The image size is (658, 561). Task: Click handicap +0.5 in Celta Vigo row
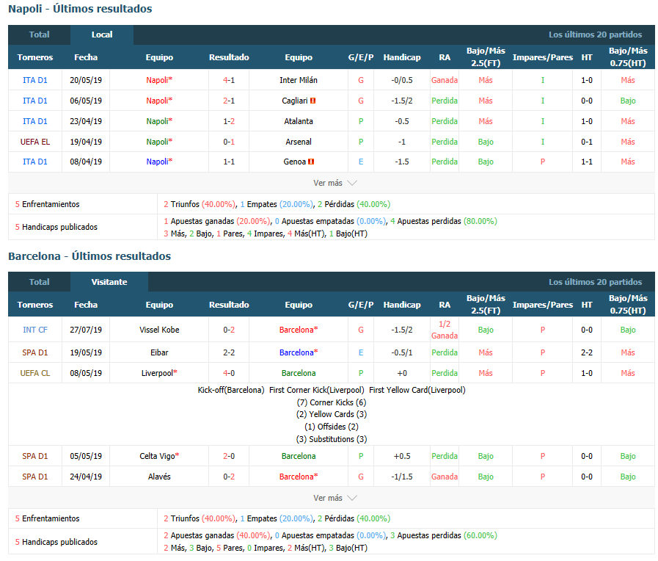pyautogui.click(x=401, y=457)
